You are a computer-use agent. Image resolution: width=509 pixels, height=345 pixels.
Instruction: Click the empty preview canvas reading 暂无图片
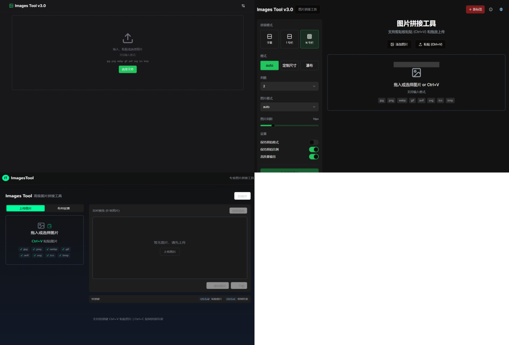pos(170,248)
